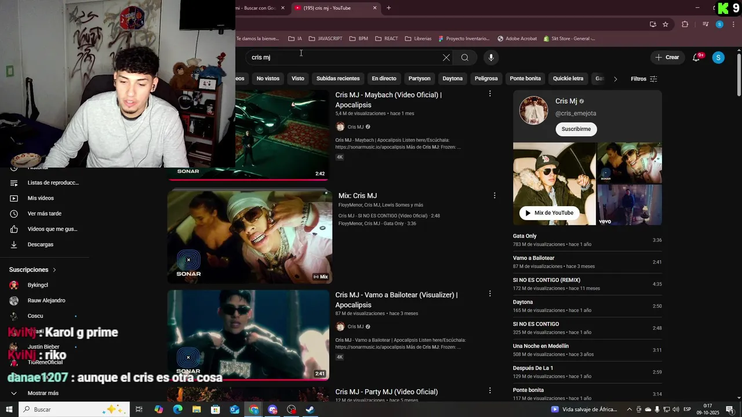
Task: Open Outlook from the taskbar
Action: (x=234, y=409)
